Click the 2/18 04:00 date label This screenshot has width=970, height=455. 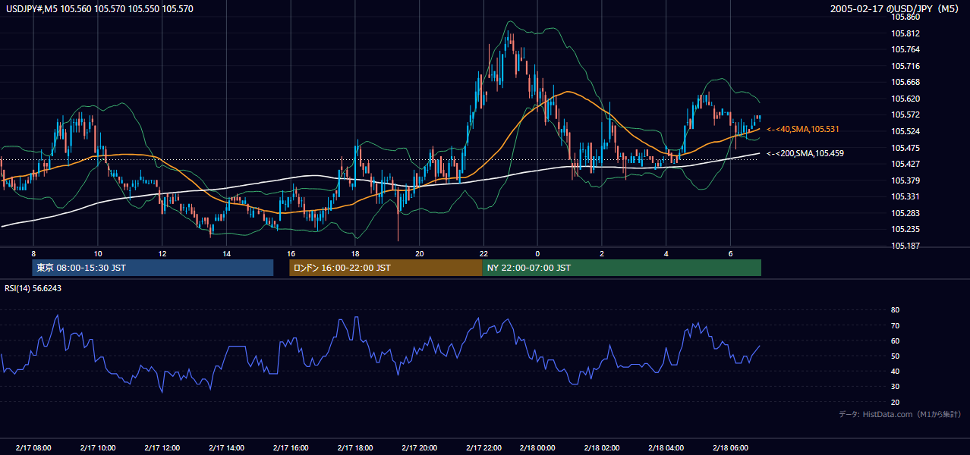[666, 448]
